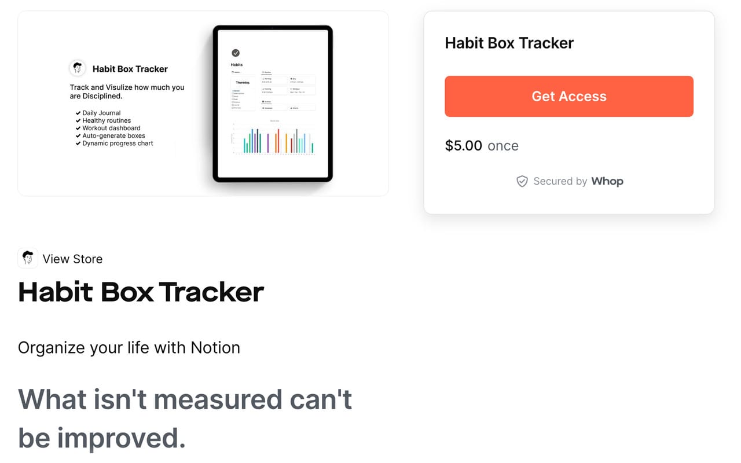The width and height of the screenshot is (741, 463).
Task: Switch to the Routine tab in the preview
Action: pyautogui.click(x=266, y=72)
